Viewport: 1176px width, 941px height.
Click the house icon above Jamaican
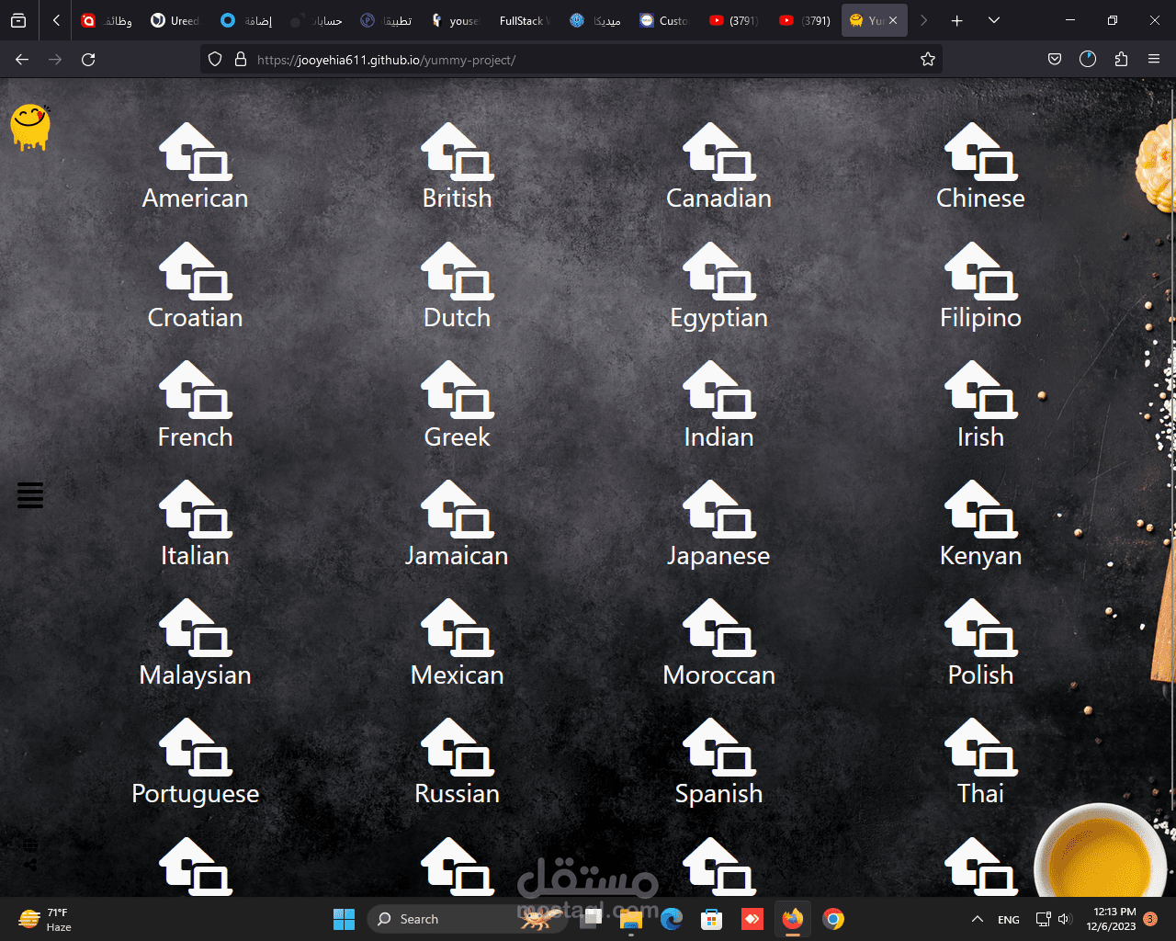pyautogui.click(x=458, y=509)
